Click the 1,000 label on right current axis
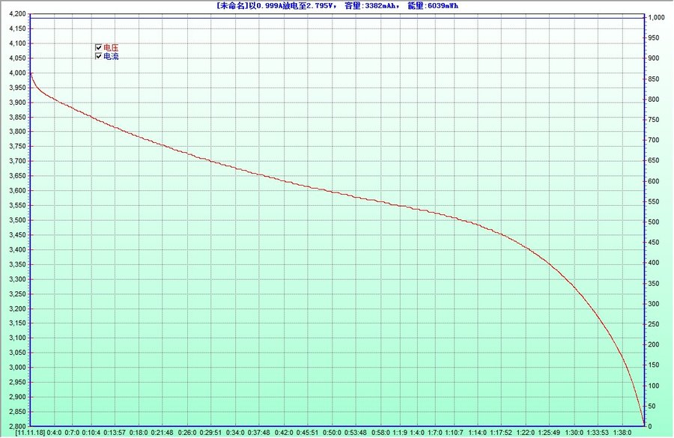 coord(656,17)
